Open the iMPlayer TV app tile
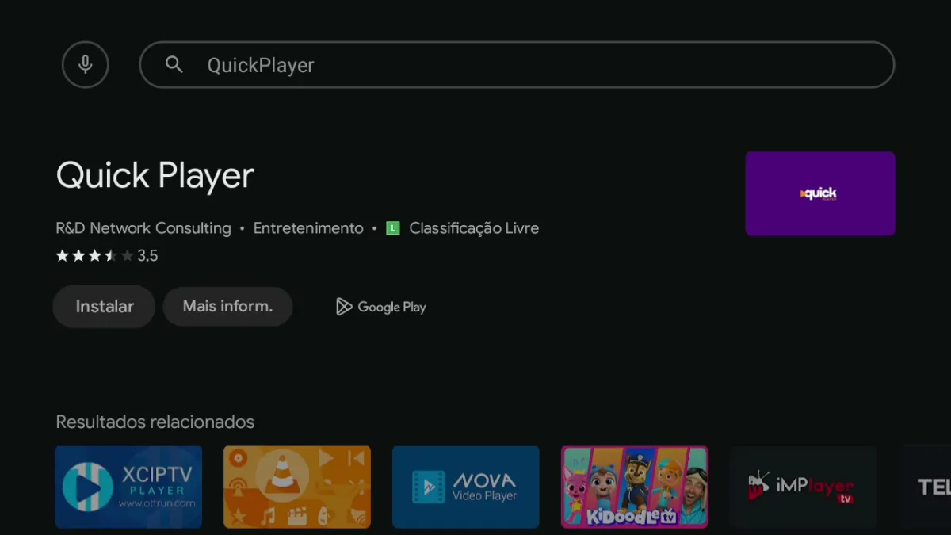Screen dimensions: 951x535 [x=804, y=487]
